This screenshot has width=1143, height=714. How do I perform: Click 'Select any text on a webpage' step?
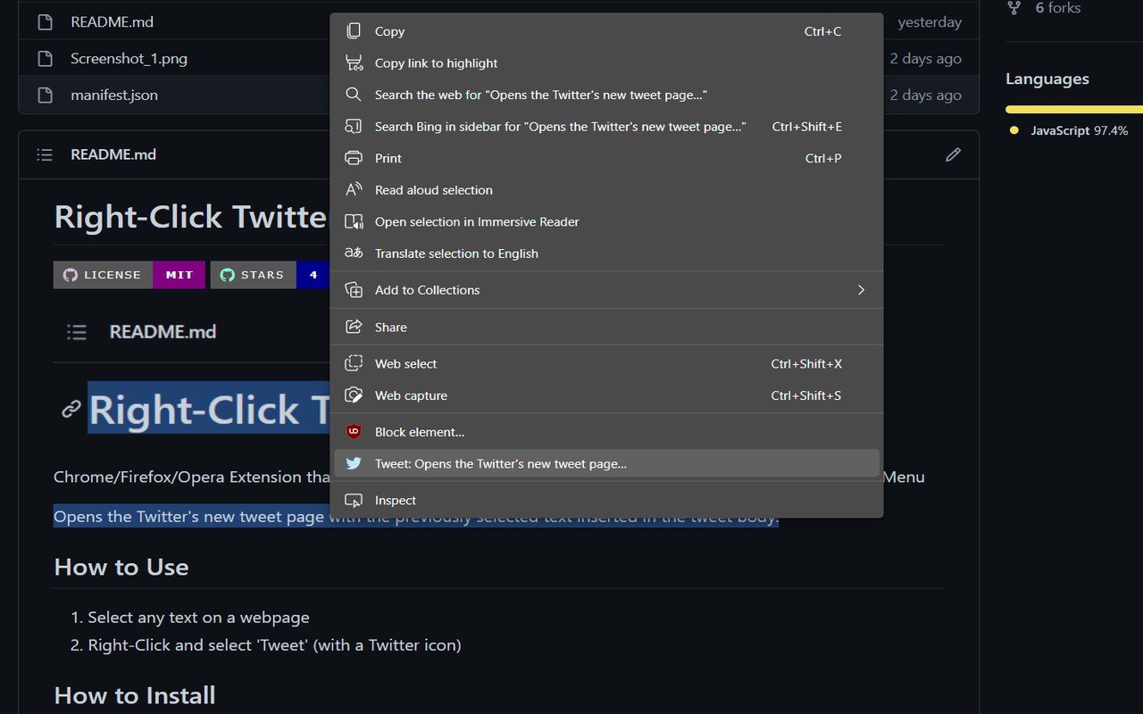pyautogui.click(x=198, y=618)
